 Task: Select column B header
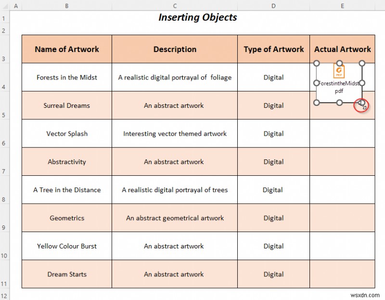(67, 6)
